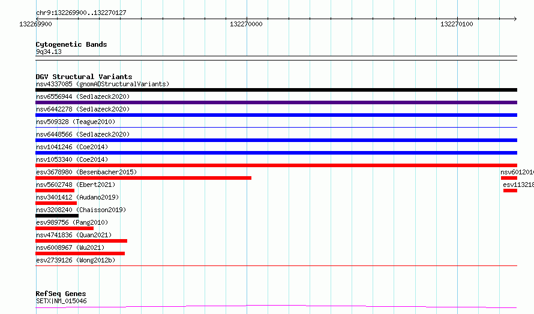534x314 pixels.
Task: Click the chr9:132269900..132270127 region label
Action: (x=81, y=13)
